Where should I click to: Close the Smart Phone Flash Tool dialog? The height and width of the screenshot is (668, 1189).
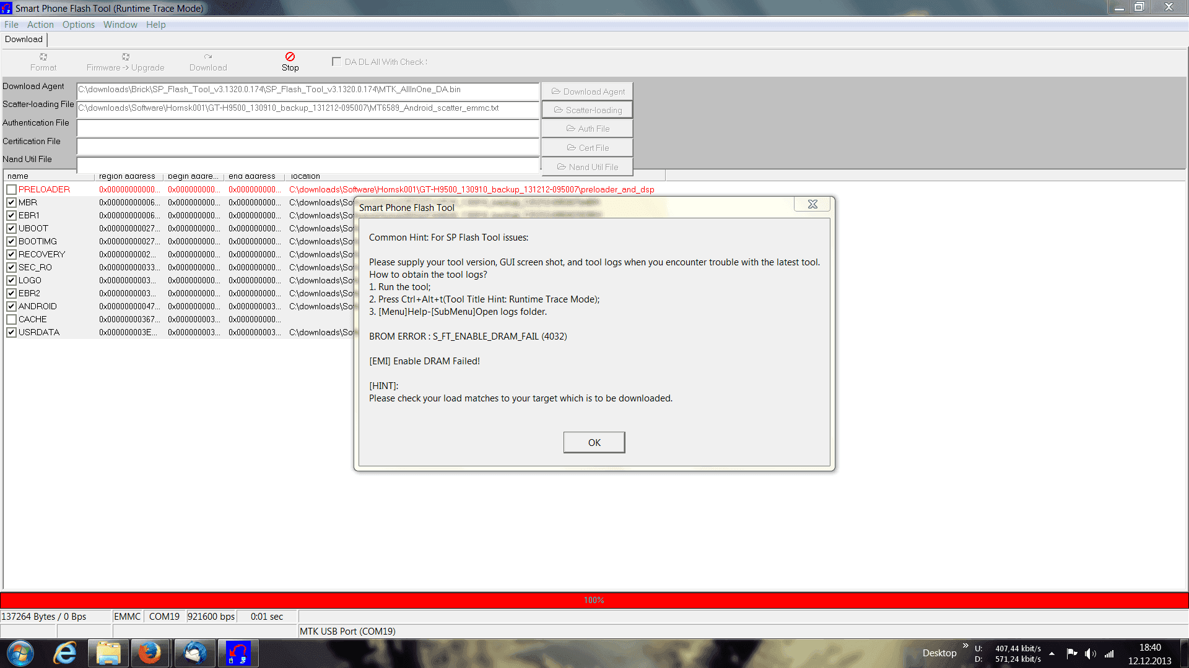pos(812,204)
